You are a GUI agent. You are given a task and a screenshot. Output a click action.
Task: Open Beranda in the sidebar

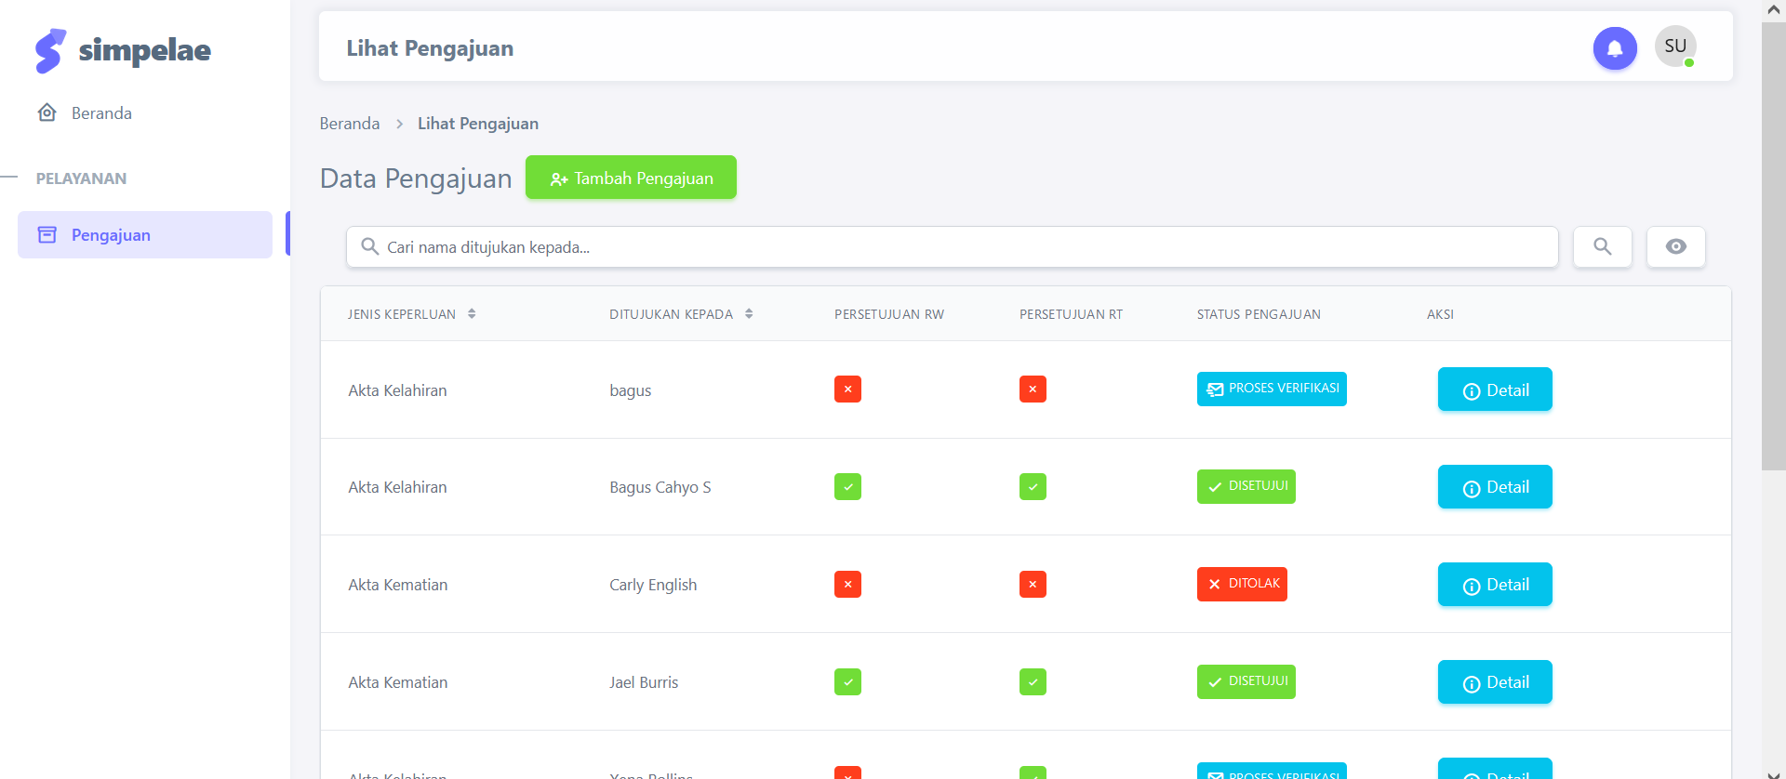tap(101, 113)
